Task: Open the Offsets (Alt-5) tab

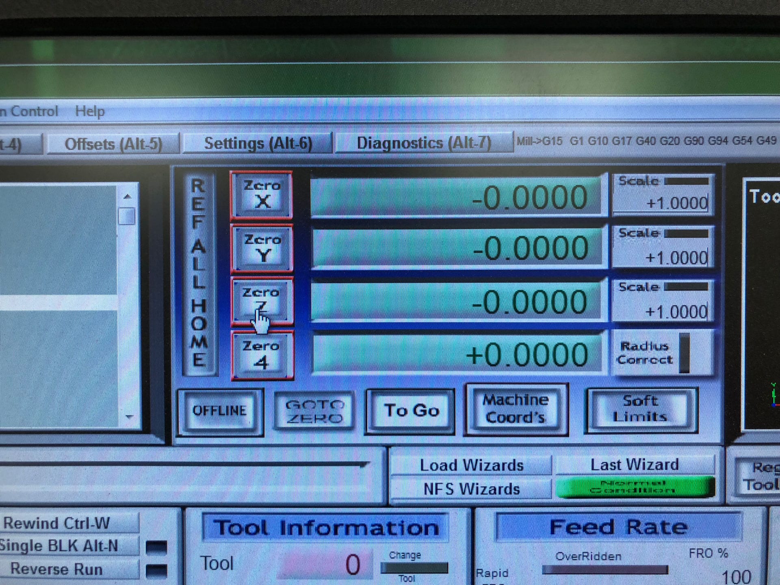Action: coord(113,144)
